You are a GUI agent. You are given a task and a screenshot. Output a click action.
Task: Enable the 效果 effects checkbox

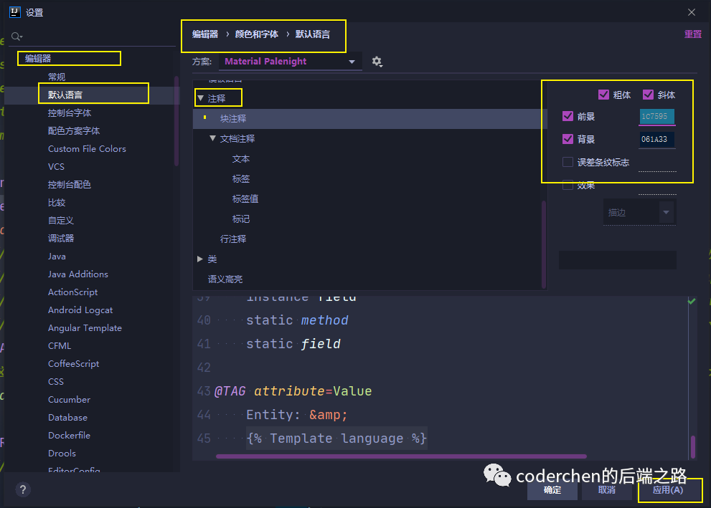(568, 185)
